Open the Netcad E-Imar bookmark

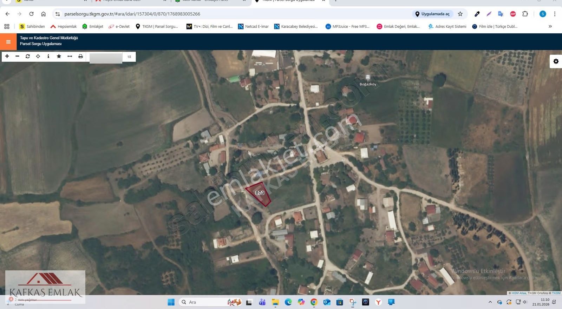pos(253,26)
